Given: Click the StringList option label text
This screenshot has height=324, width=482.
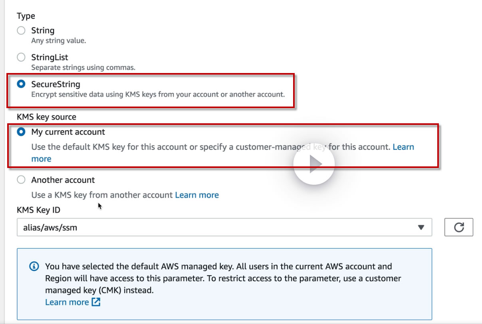Looking at the screenshot, I should pos(50,57).
